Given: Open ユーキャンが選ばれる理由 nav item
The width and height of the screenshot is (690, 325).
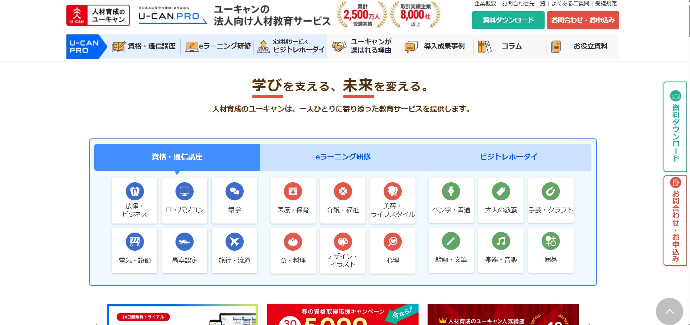Looking at the screenshot, I should 364,46.
